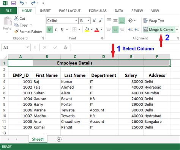
Task: Switch to the FORMULAS tab
Action: (x=98, y=11)
